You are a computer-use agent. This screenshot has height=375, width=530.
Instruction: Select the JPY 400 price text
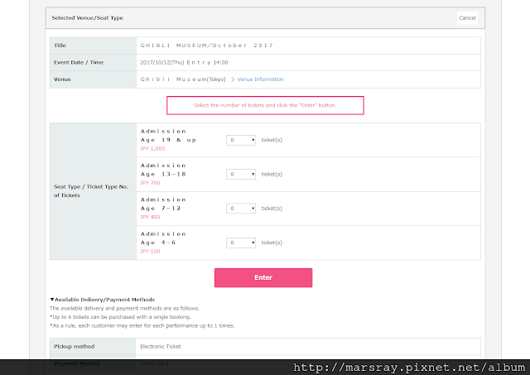[150, 217]
